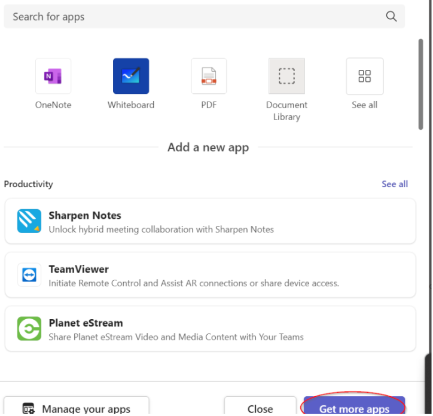Click the Get more apps button
This screenshot has width=433, height=416.
tap(354, 406)
